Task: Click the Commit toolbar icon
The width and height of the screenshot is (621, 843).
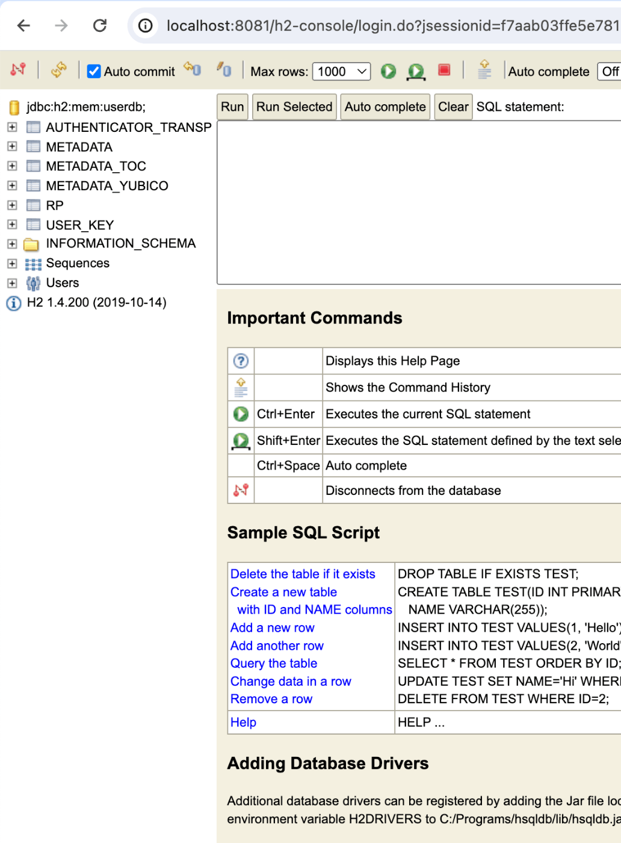Action: (x=224, y=69)
